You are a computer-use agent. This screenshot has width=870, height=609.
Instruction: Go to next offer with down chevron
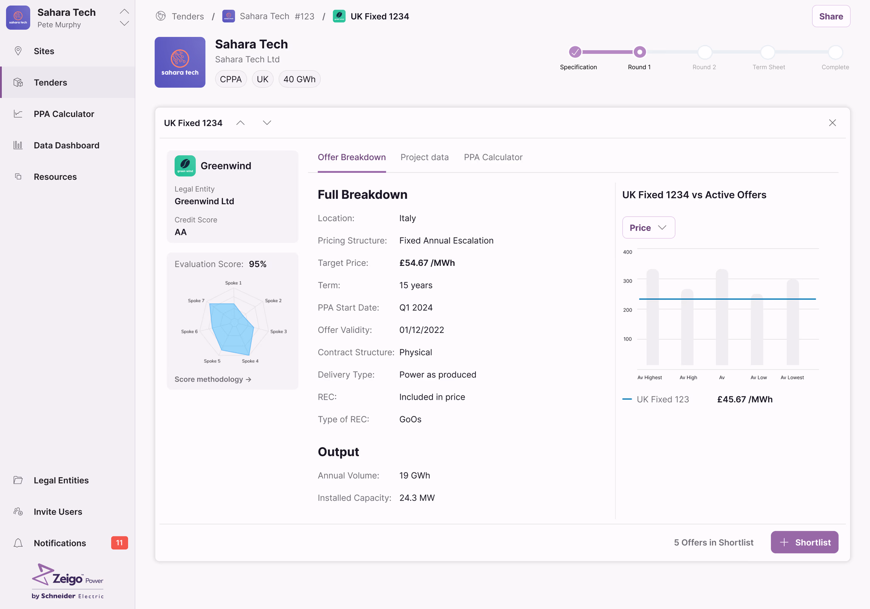pyautogui.click(x=267, y=123)
